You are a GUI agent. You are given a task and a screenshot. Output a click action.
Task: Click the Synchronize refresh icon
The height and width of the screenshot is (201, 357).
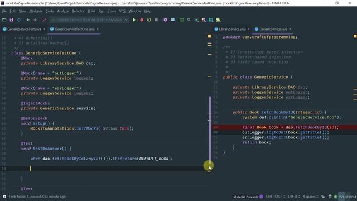click(x=18, y=20)
